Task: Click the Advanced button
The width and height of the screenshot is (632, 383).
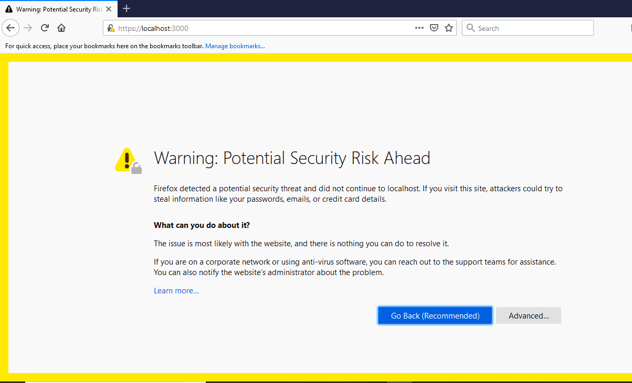Action: [x=529, y=316]
